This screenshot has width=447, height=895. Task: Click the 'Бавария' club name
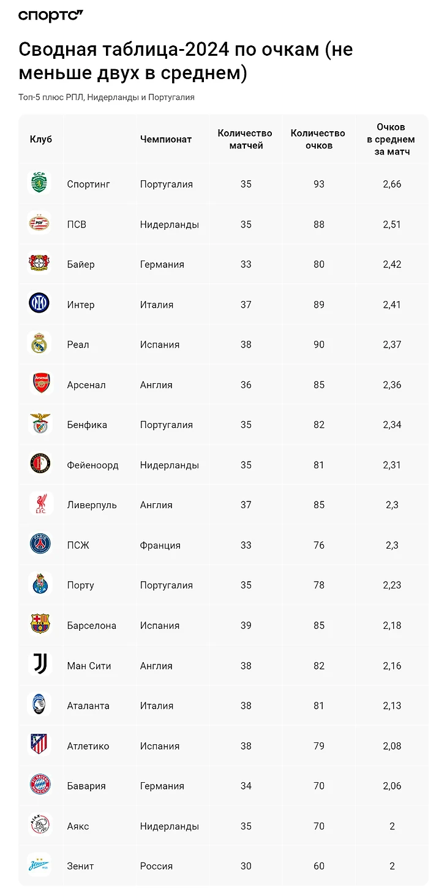click(86, 786)
